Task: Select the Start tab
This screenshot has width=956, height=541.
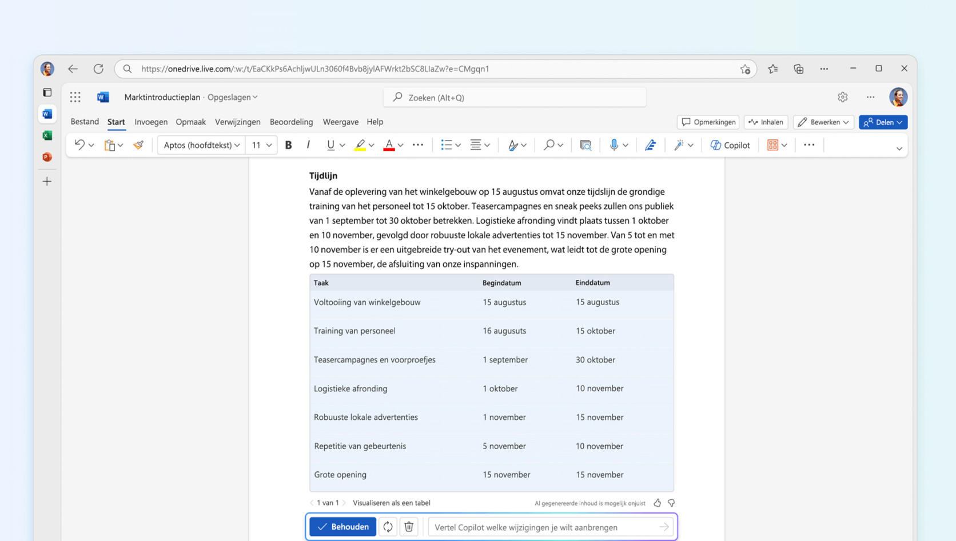Action: point(116,122)
